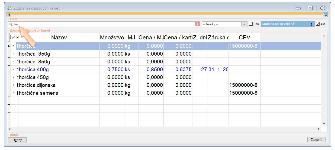Click the small H icon at top left
This screenshot has height=150, width=335.
point(9,15)
